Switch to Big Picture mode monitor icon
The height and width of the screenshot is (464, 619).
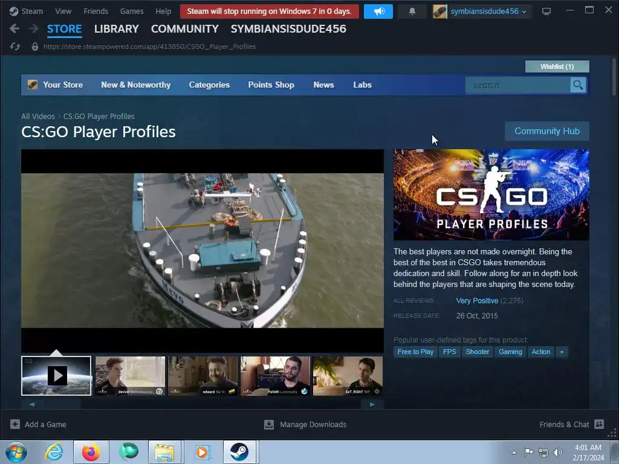tap(546, 11)
